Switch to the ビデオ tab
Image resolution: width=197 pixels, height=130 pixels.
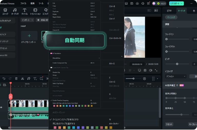[169, 11]
